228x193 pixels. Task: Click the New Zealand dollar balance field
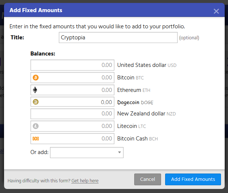pos(72,114)
